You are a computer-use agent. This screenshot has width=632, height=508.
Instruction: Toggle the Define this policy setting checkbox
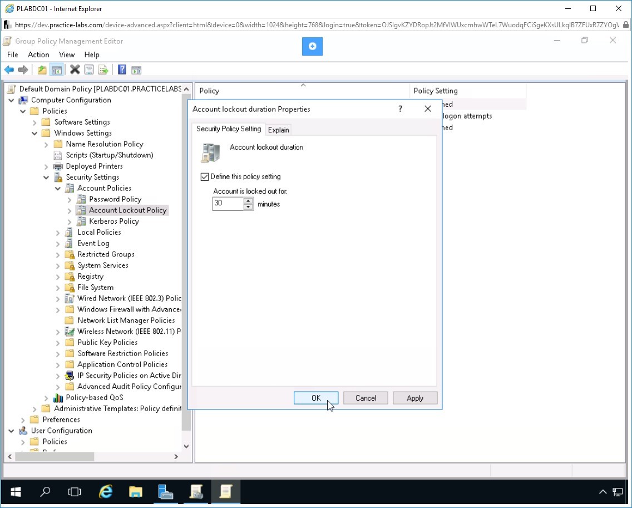click(205, 176)
